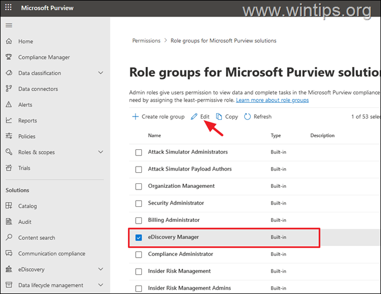The image size is (381, 294).
Task: Go to Alerts in the sidebar
Action: click(x=25, y=105)
